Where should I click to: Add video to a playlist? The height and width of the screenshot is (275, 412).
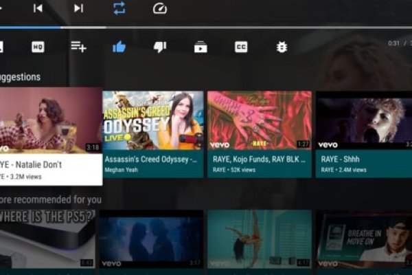(x=78, y=47)
